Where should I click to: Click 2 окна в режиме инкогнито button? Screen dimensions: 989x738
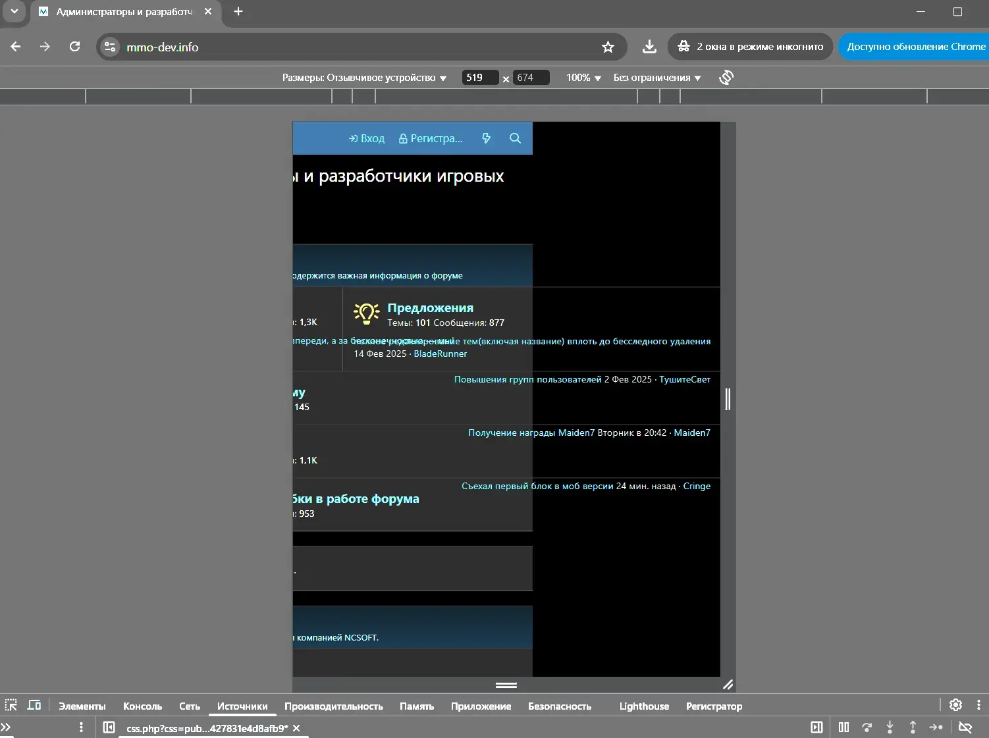pyautogui.click(x=751, y=47)
